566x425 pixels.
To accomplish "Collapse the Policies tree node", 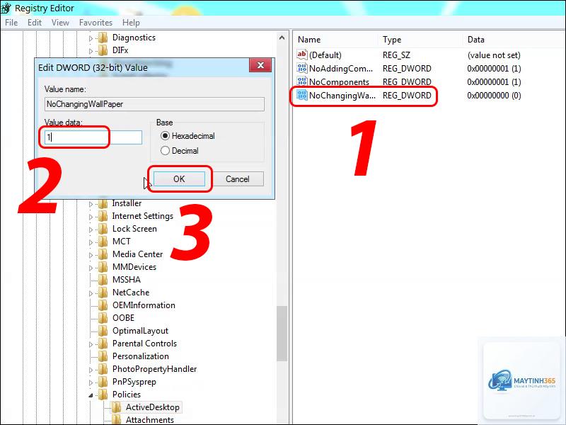I will [91, 395].
